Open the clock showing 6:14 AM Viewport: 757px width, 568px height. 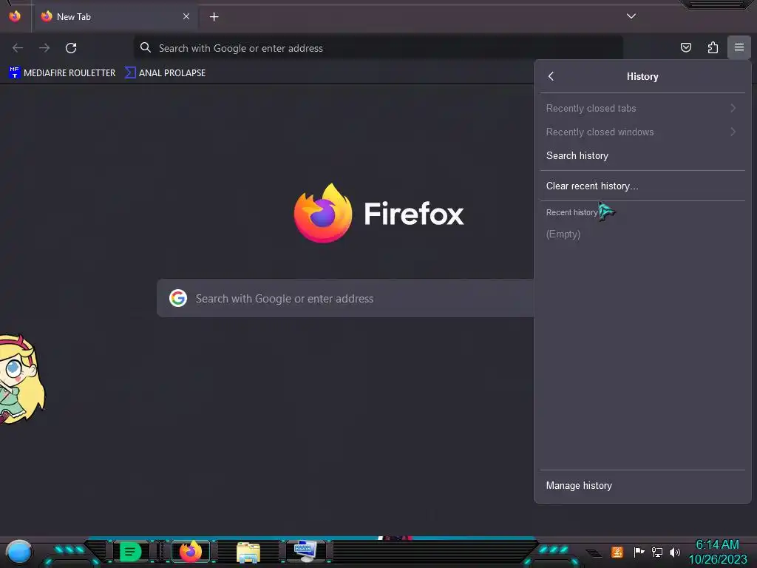point(717,552)
